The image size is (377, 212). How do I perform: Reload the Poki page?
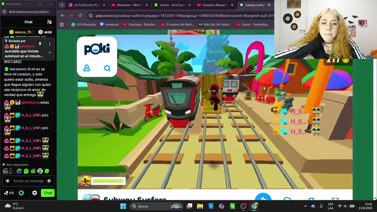point(80,15)
